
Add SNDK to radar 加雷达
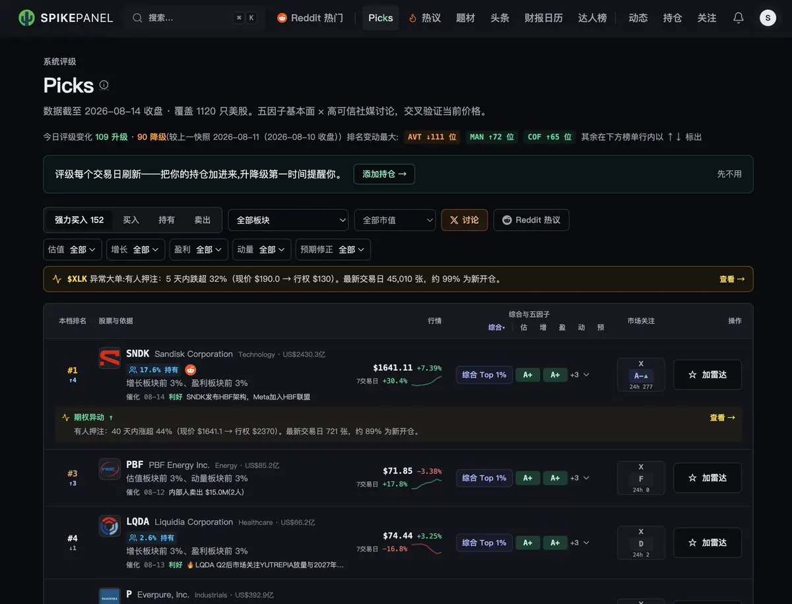[708, 374]
